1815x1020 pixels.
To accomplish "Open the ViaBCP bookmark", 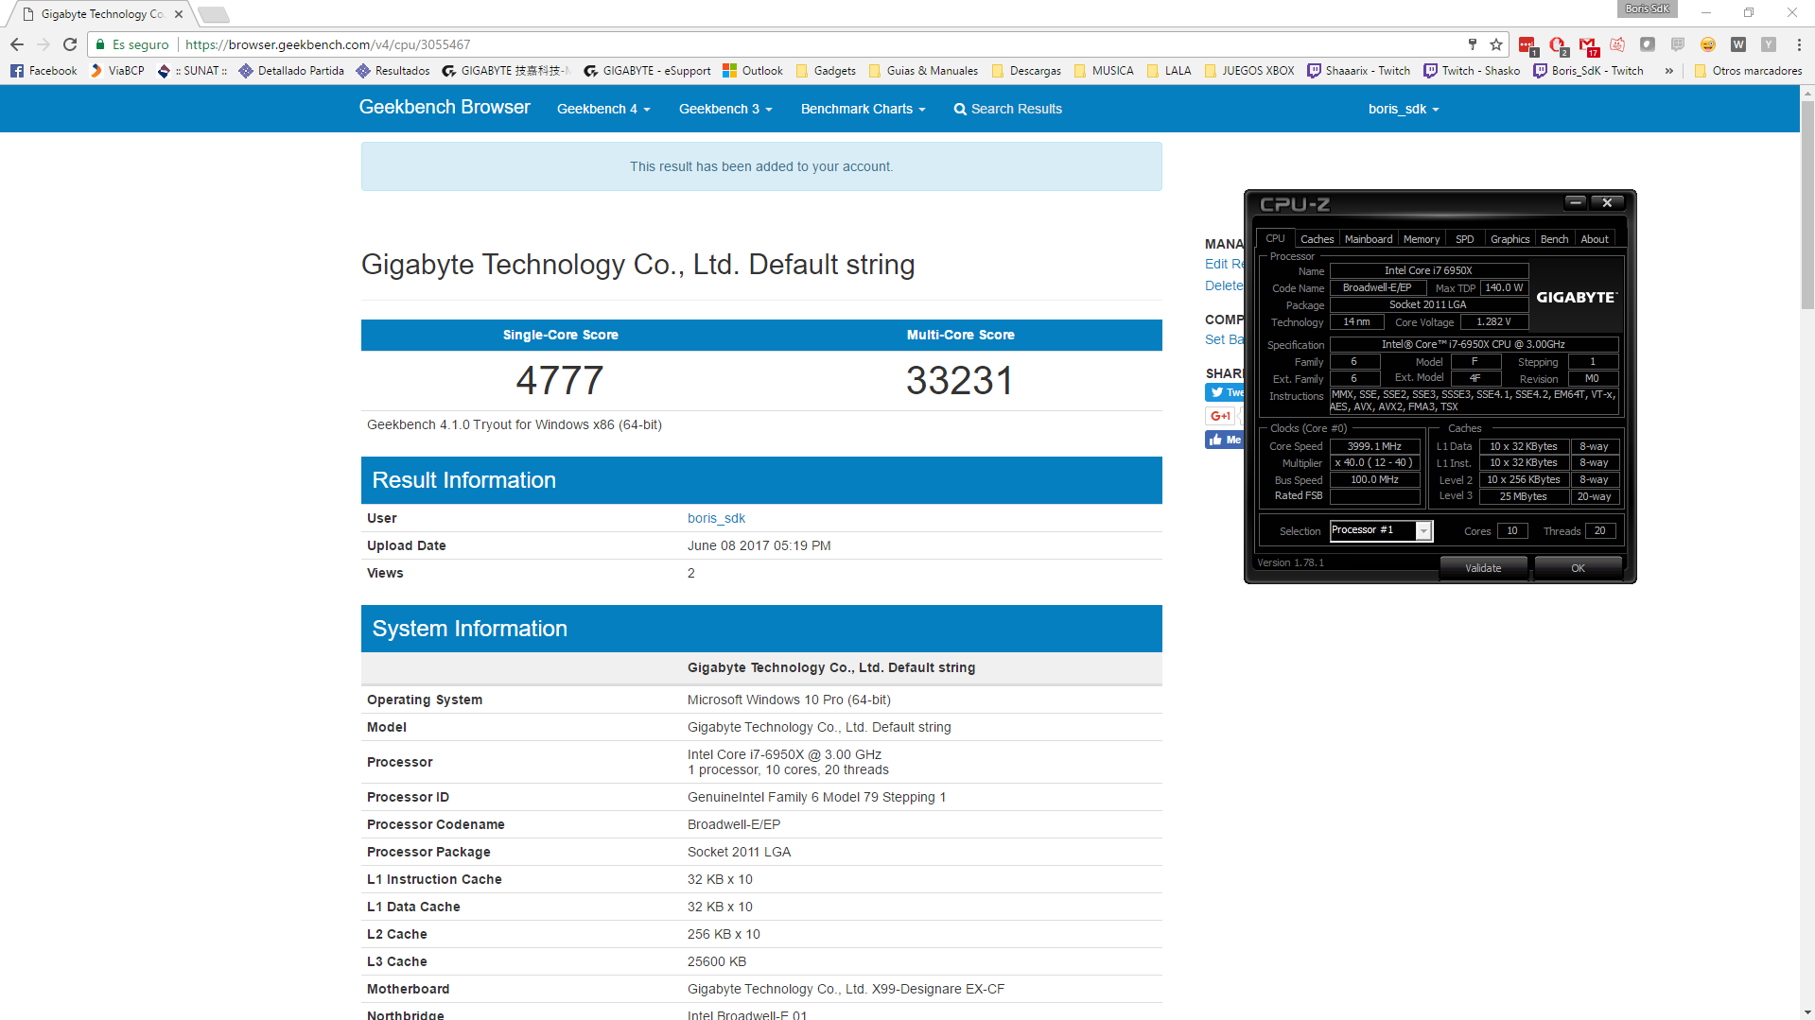I will (117, 71).
